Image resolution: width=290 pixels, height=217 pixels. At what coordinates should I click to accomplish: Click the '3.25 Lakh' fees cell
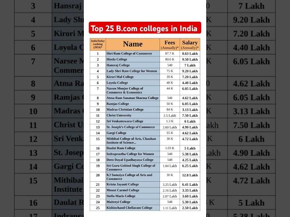[169, 184]
